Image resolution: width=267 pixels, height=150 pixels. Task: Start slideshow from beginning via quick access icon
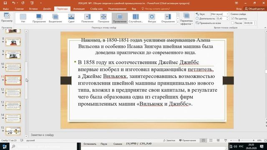(32, 3)
